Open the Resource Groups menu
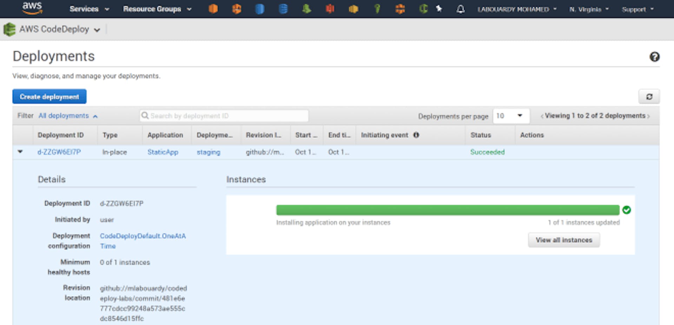The height and width of the screenshot is (325, 674). 157,9
